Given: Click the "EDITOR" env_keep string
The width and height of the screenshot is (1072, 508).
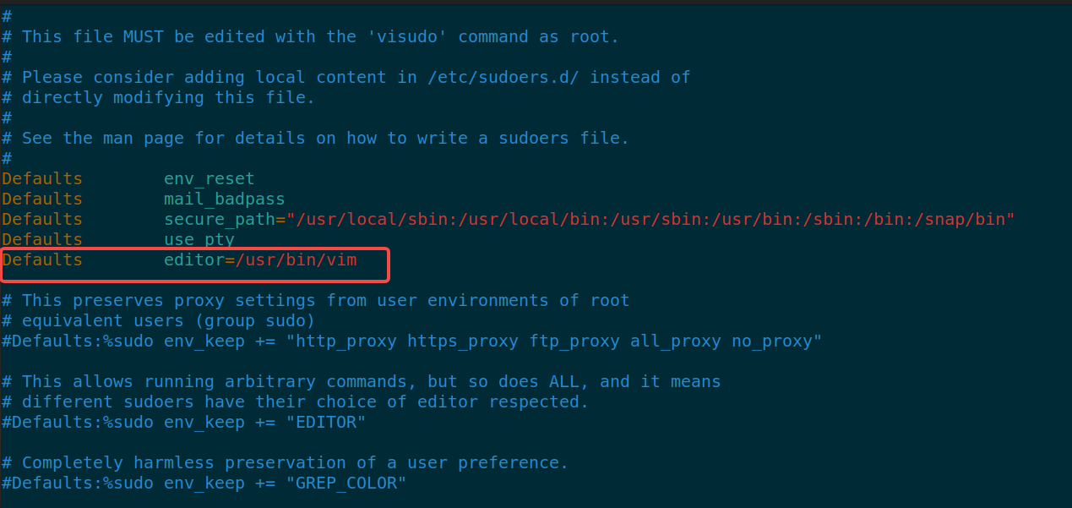Looking at the screenshot, I should [x=325, y=423].
